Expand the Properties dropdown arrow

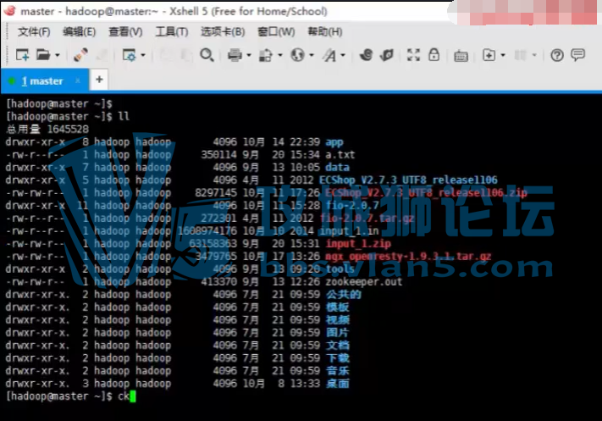(x=143, y=55)
